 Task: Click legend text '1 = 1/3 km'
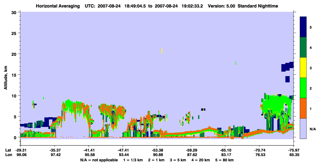click(133, 160)
